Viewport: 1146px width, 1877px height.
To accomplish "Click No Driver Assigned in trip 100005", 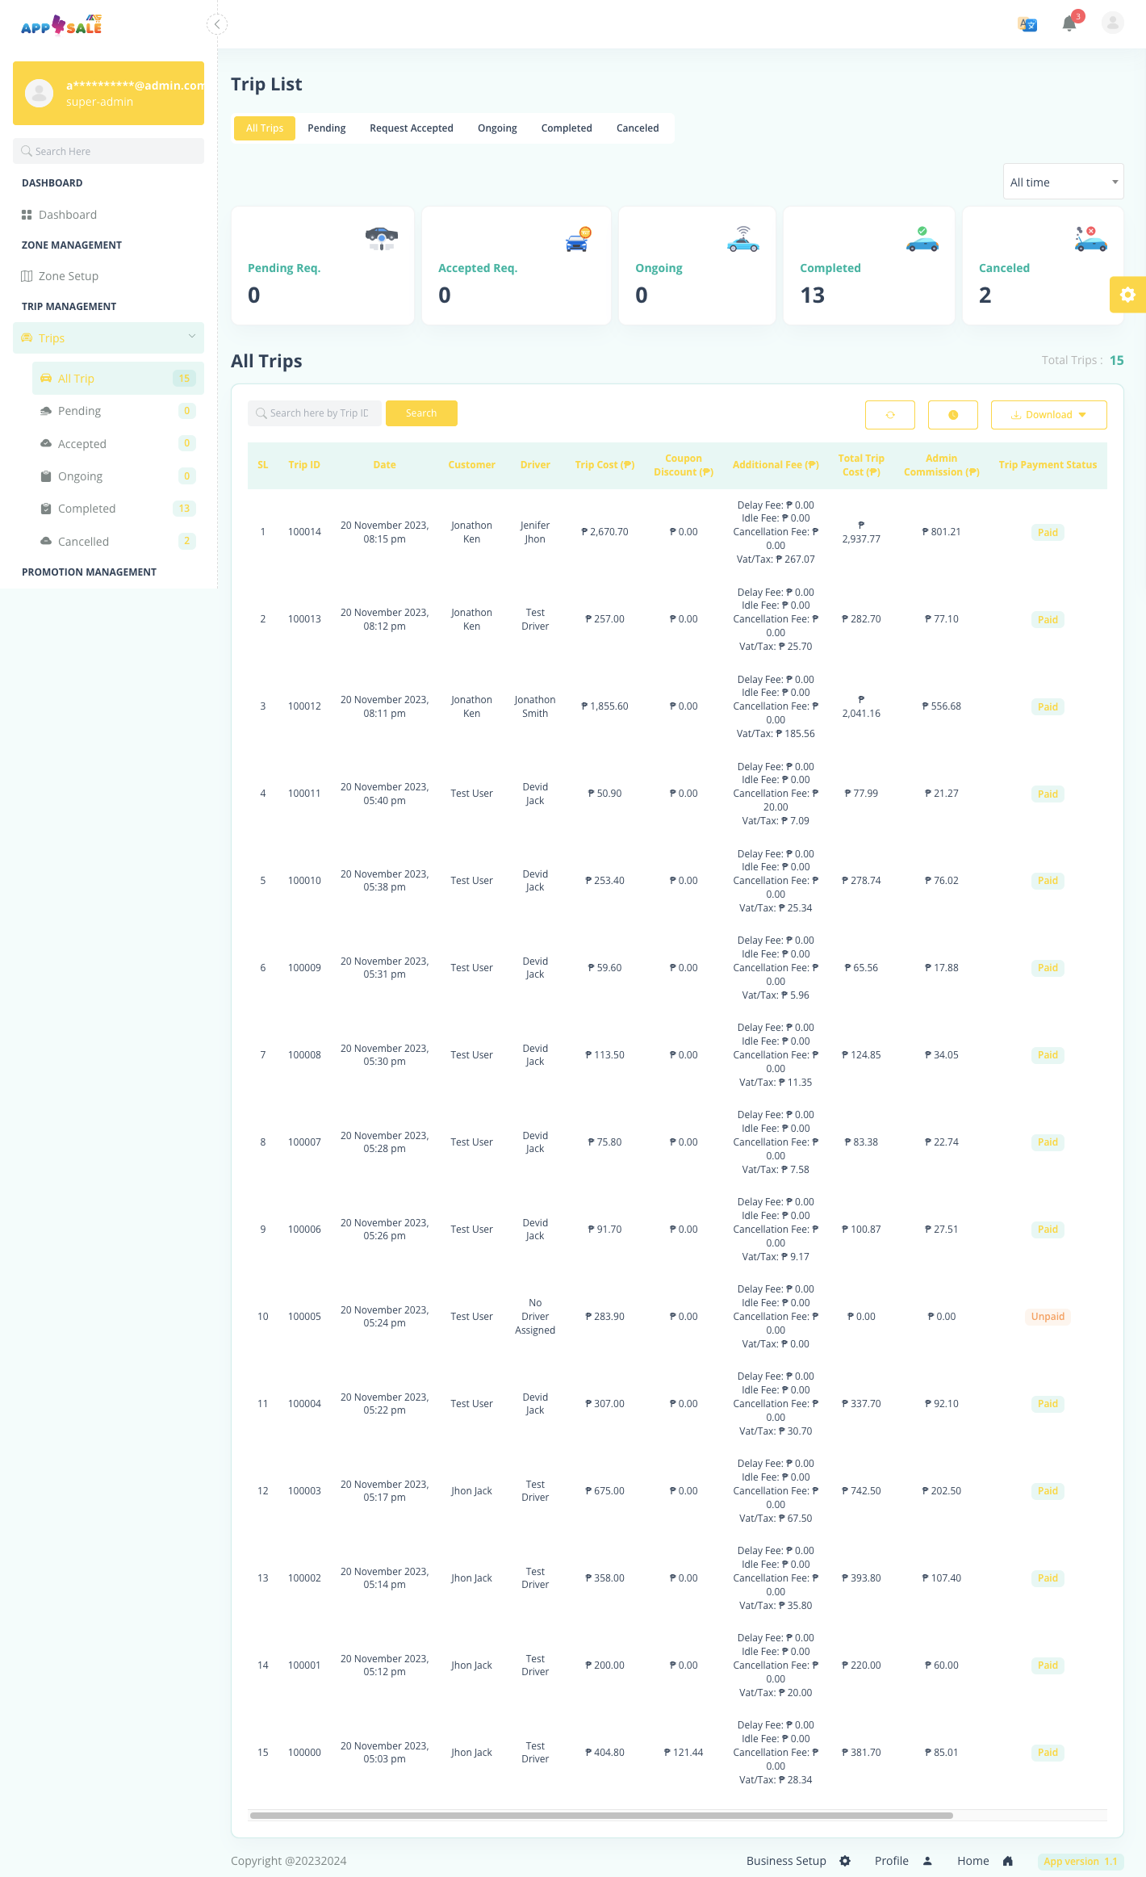I will click(535, 1317).
